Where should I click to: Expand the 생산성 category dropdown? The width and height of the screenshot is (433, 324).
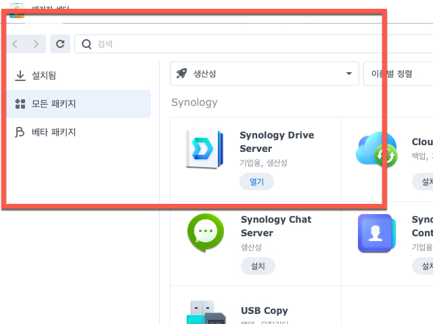click(x=265, y=74)
